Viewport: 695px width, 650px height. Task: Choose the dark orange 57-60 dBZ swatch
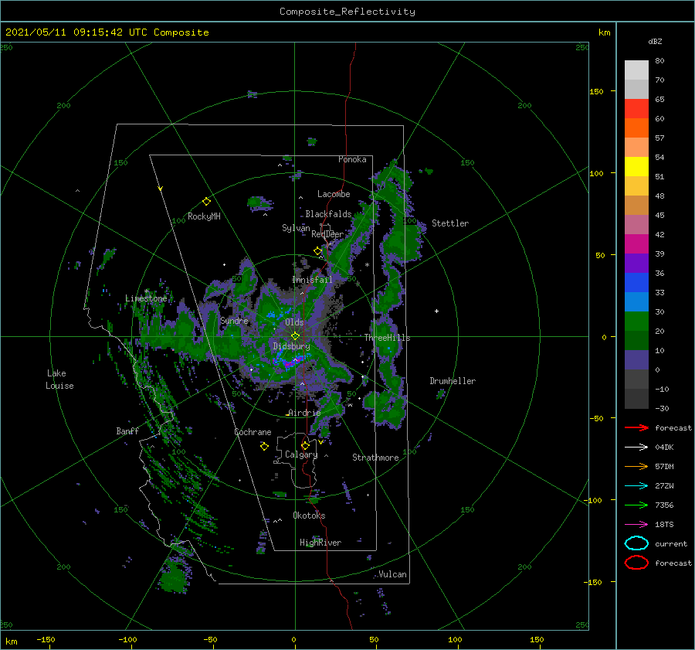(x=636, y=128)
